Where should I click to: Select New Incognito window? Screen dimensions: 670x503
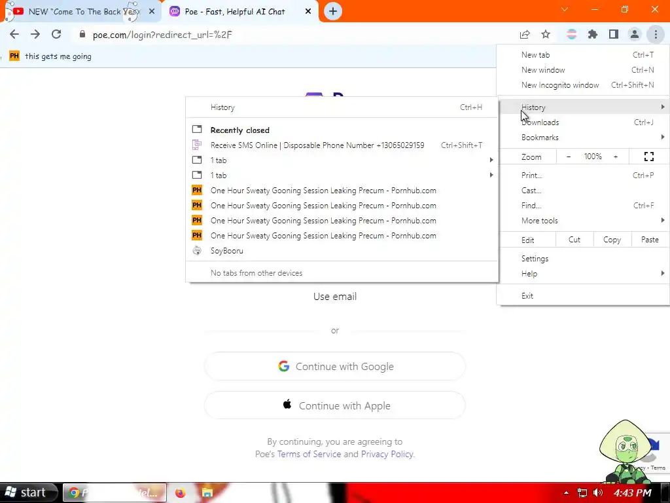(583, 84)
